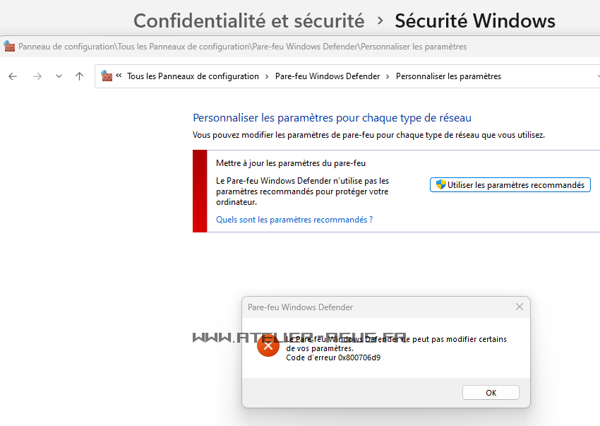
Task: Click the Back arrow in navigation bar
Action: tap(13, 76)
